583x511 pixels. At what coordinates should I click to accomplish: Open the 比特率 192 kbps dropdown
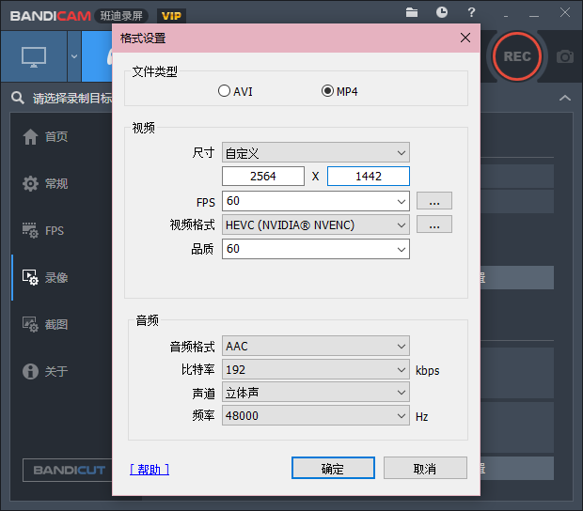(x=316, y=369)
